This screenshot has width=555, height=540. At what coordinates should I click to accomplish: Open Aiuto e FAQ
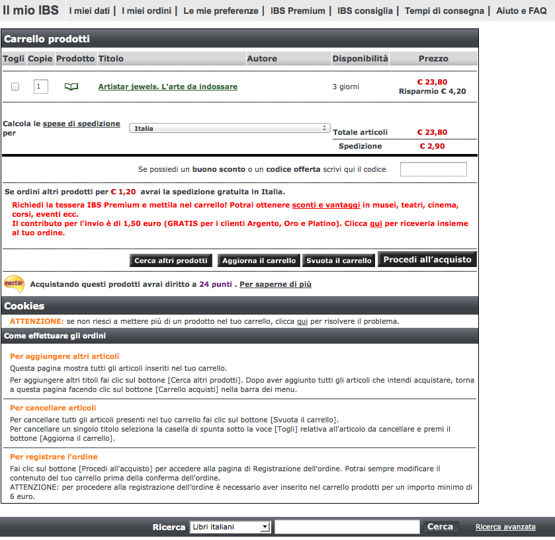coord(521,11)
